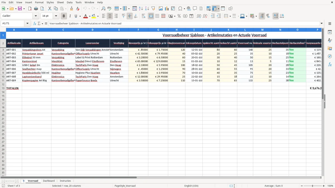Image resolution: width=335 pixels, height=188 pixels.
Task: Run the Spelling check
Action: click(x=109, y=9)
